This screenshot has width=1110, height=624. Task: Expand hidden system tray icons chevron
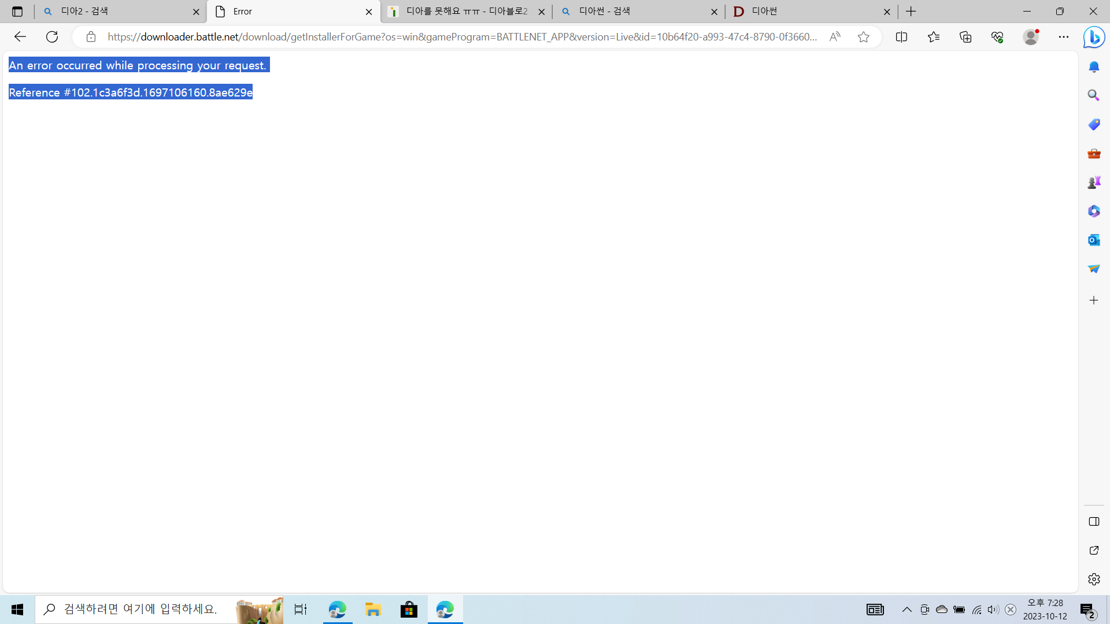(906, 610)
